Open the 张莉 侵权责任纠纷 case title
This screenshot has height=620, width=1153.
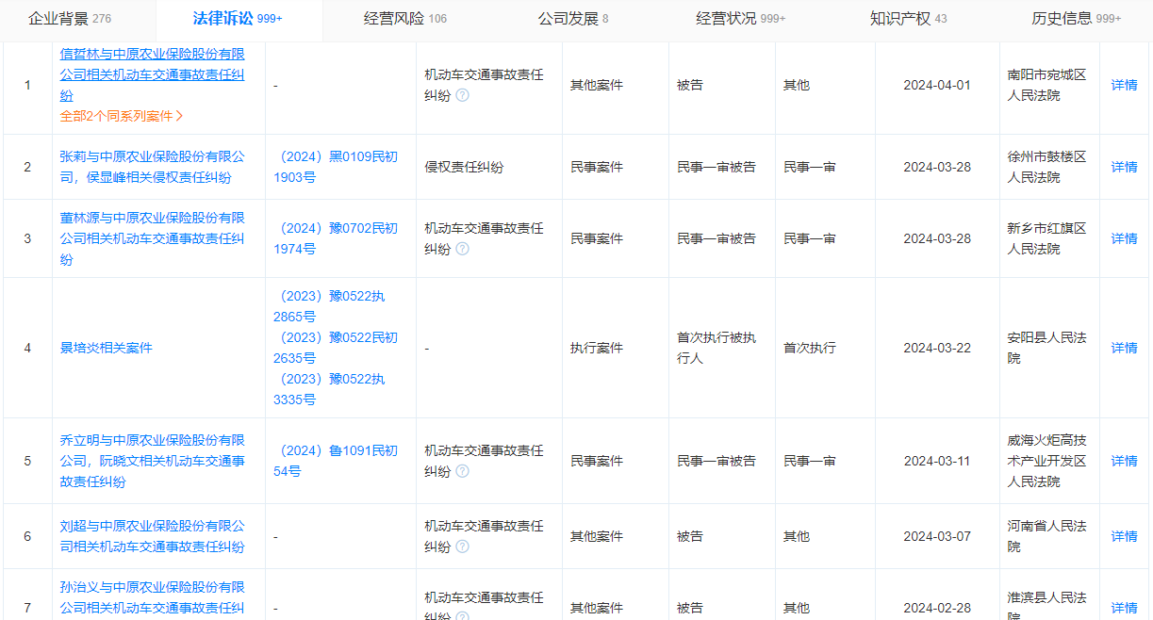click(153, 167)
